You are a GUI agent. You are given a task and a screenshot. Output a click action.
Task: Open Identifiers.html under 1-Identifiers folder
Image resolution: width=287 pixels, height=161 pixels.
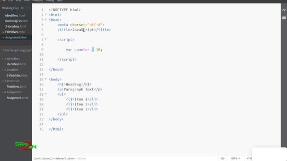point(16,64)
